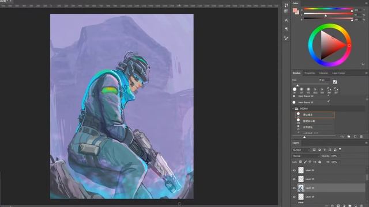Filter layers by shape layers icon
The height and width of the screenshot is (207, 369).
[330, 149]
